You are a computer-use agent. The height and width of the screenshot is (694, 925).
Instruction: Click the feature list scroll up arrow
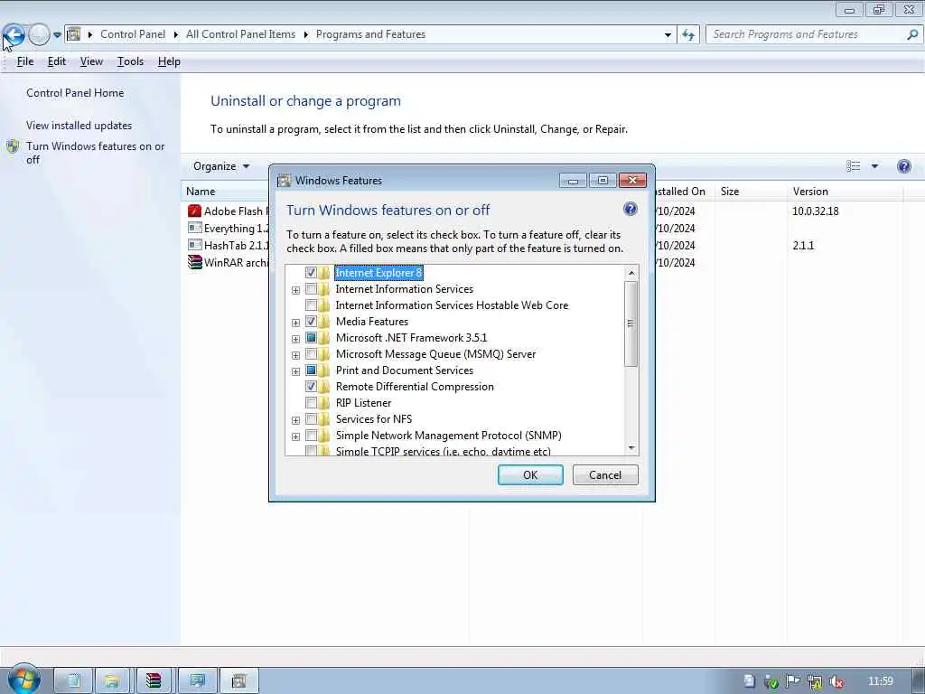click(x=631, y=273)
